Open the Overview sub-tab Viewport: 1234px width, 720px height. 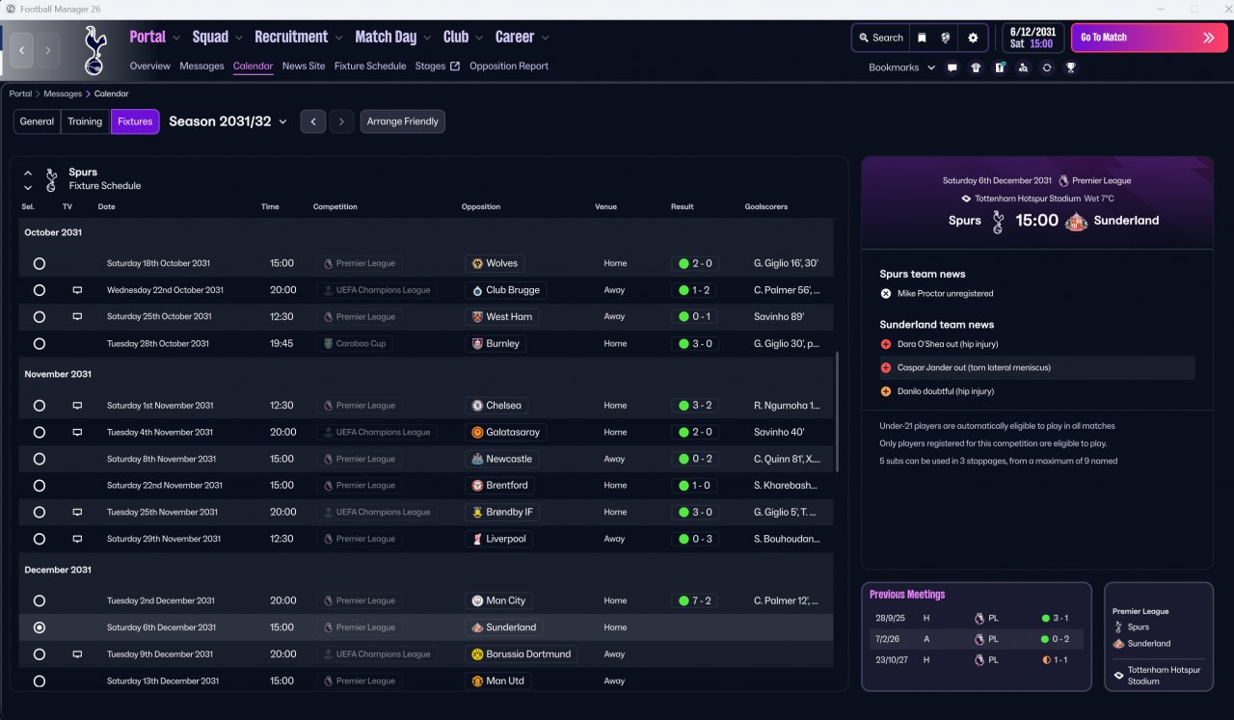[x=149, y=67]
